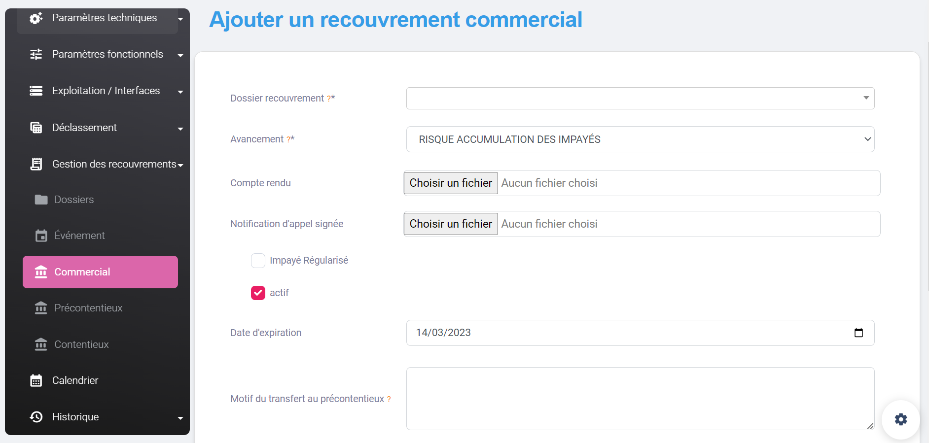Open the Précontentieux menu item

click(x=88, y=308)
